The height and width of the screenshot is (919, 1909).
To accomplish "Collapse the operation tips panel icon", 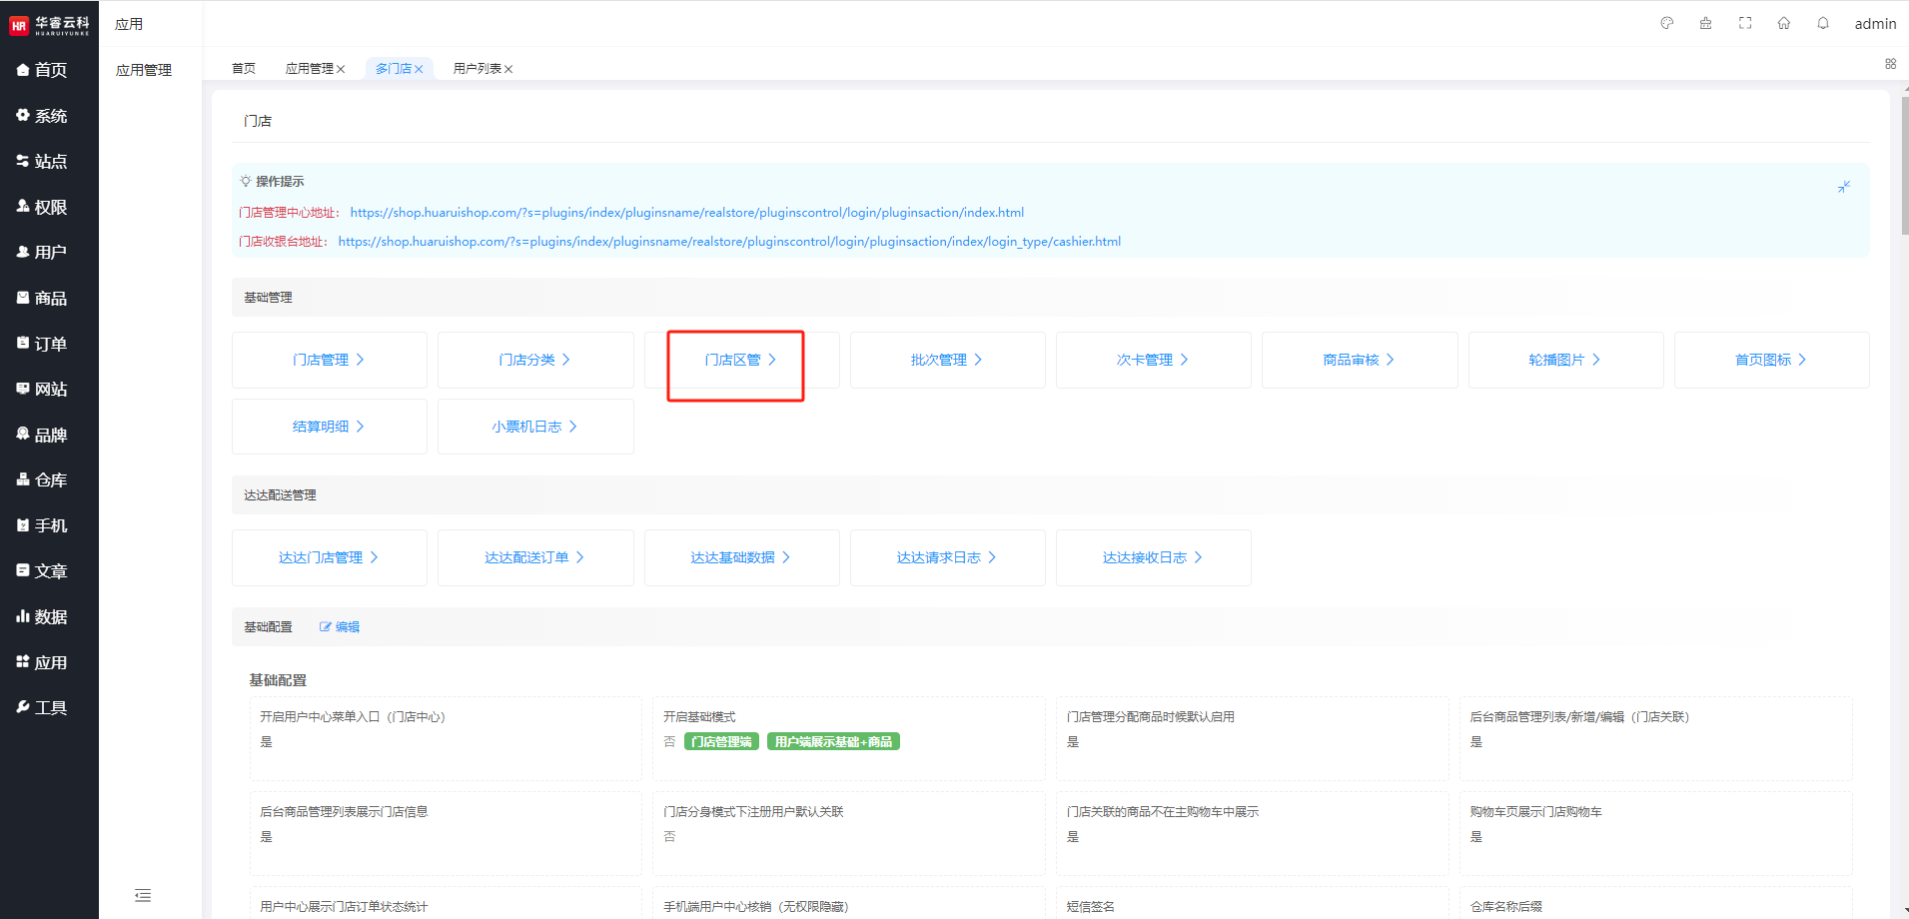I will (1844, 187).
